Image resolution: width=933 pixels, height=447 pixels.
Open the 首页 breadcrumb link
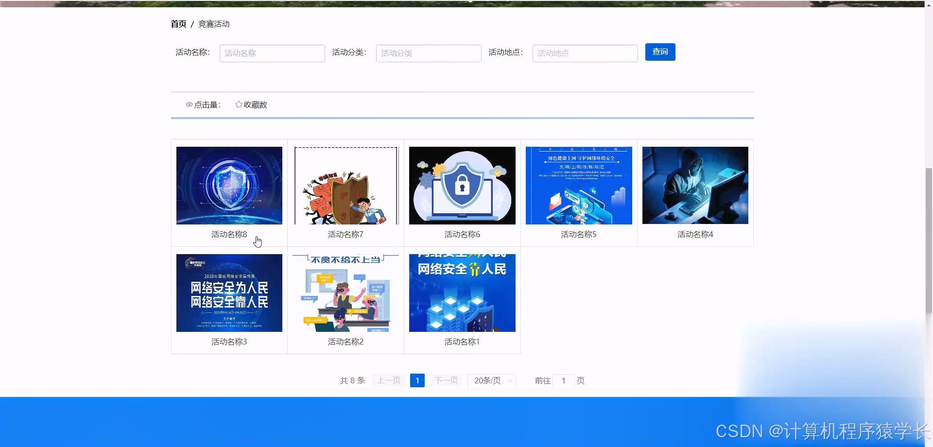pyautogui.click(x=178, y=23)
